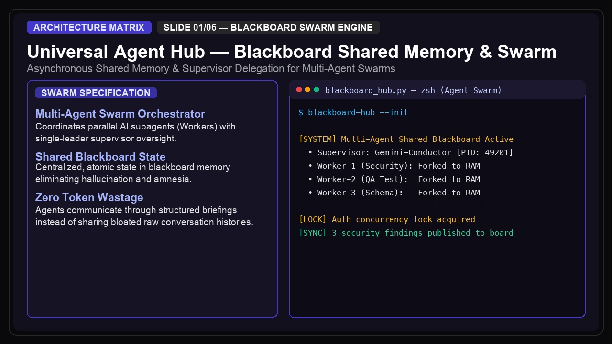The image size is (612, 344).
Task: Click the SLIDE 01/06 — BLACKBOARD SWARM ENGINE label
Action: point(268,27)
